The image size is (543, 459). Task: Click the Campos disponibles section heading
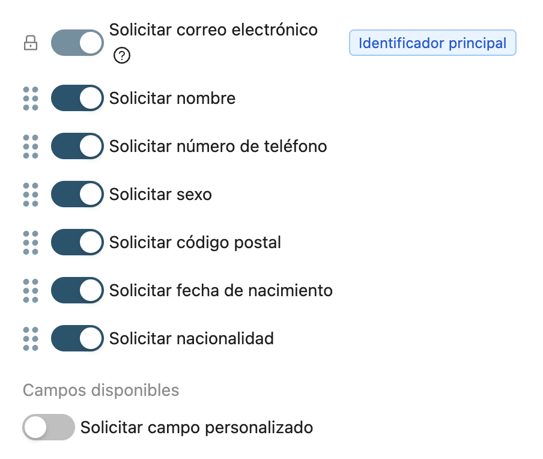click(101, 391)
